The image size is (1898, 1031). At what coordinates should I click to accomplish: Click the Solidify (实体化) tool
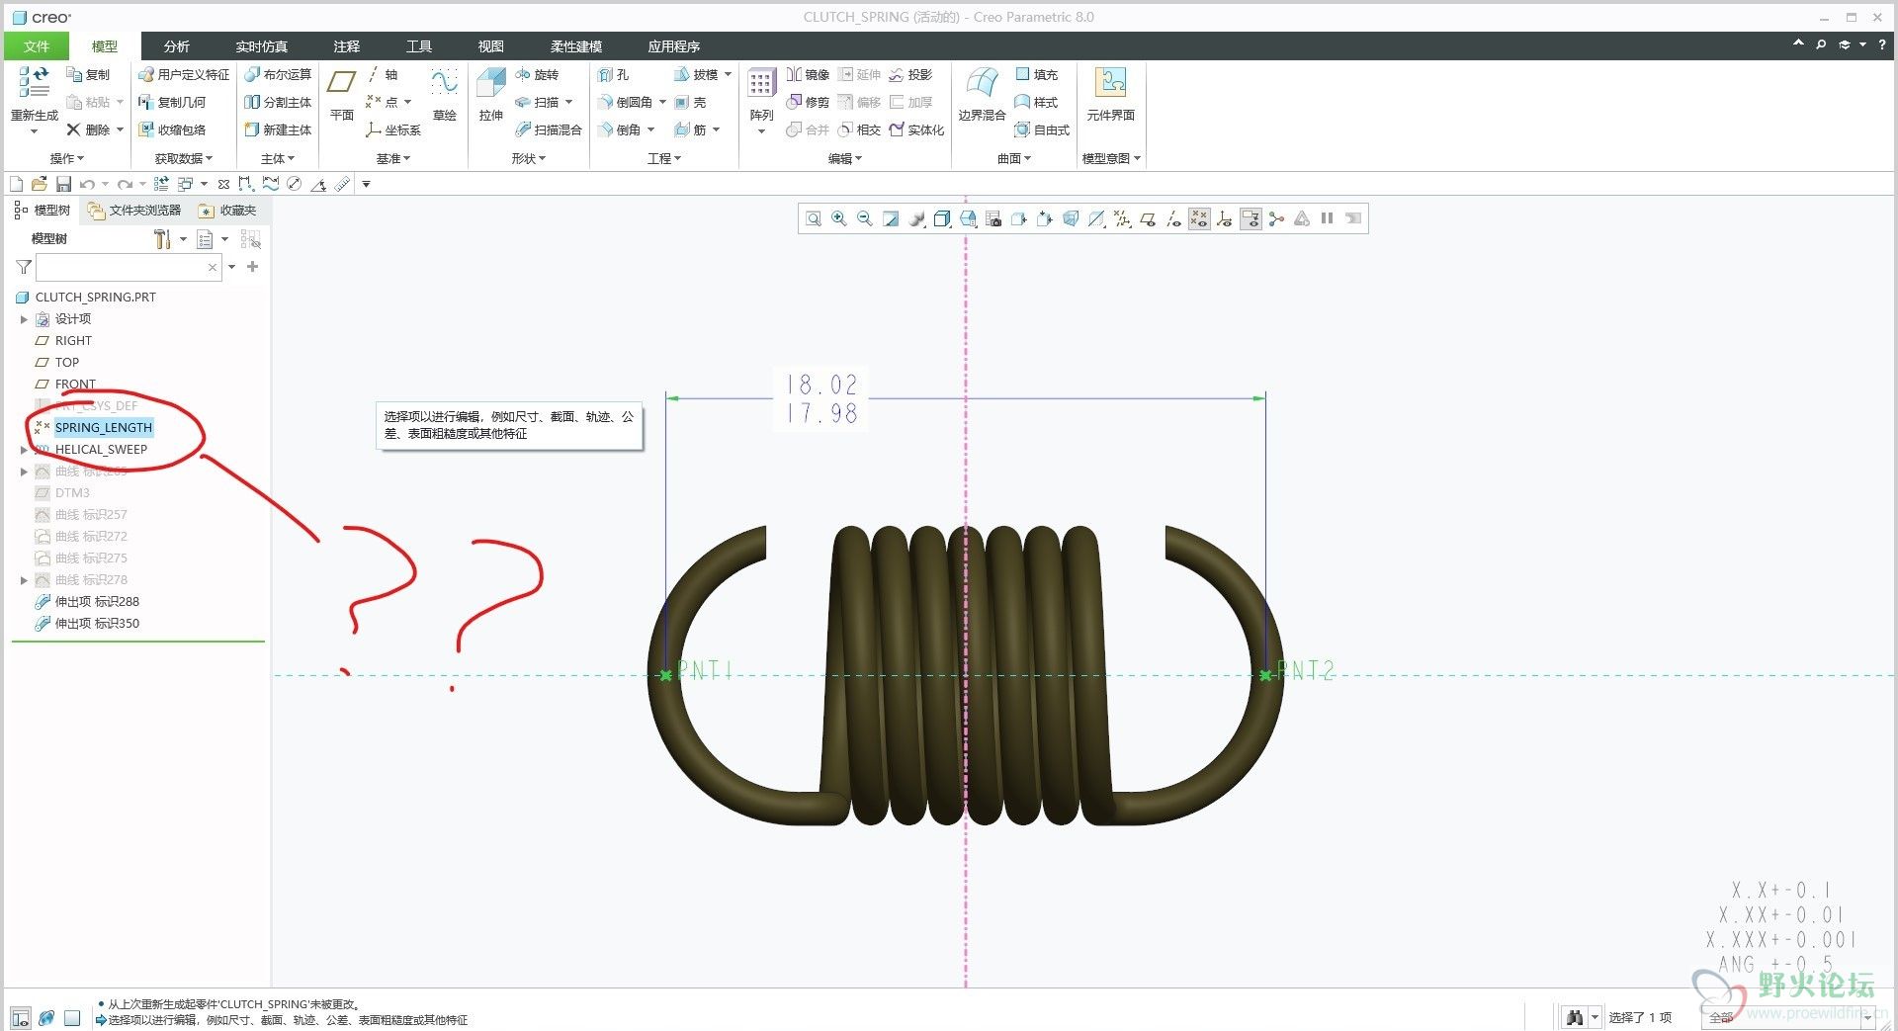pyautogui.click(x=916, y=129)
